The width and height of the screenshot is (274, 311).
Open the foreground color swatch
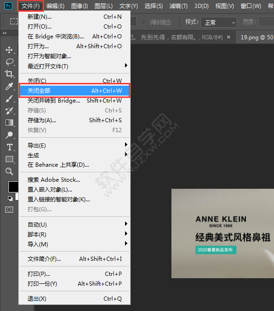tap(13, 186)
